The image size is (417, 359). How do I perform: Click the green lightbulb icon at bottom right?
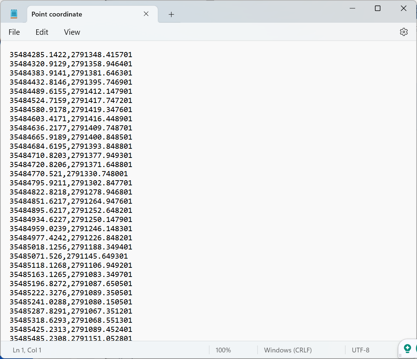(407, 348)
